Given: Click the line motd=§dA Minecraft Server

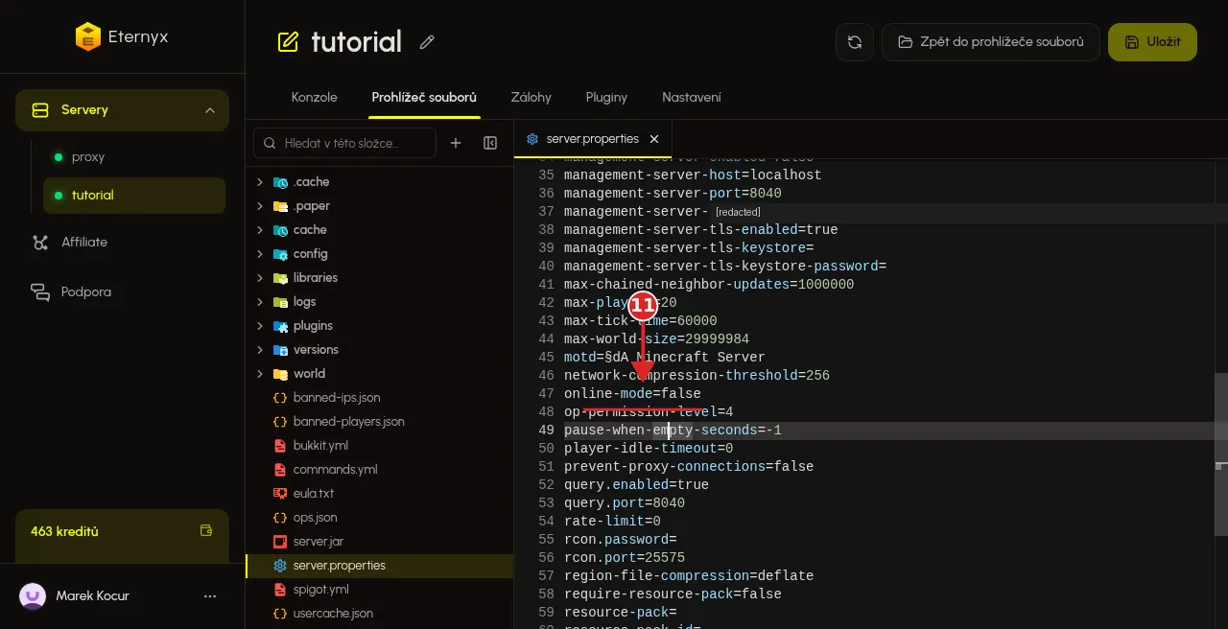Looking at the screenshot, I should (x=664, y=358).
